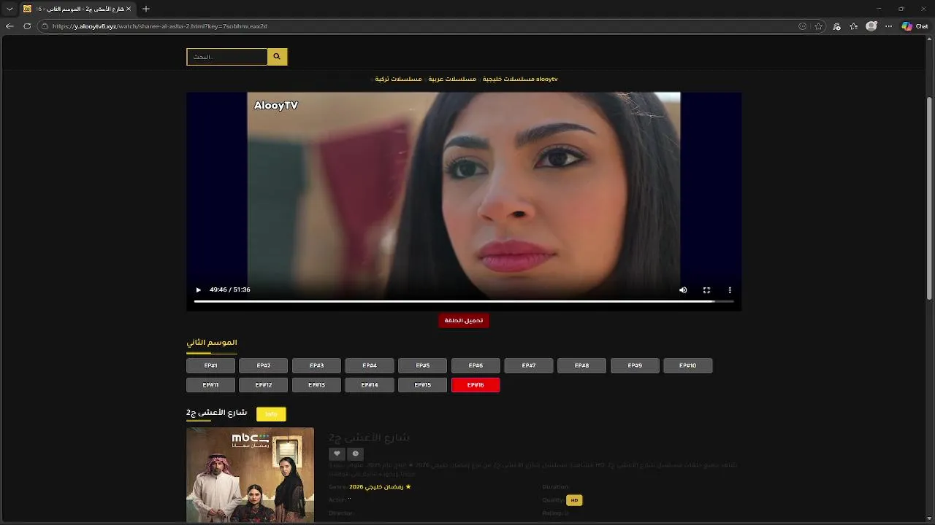Focus the site search input field
The image size is (935, 525).
point(227,57)
